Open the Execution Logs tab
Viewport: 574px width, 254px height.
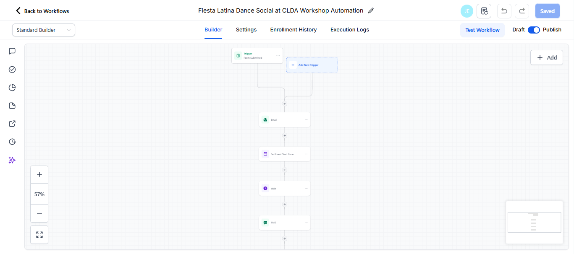(x=350, y=30)
